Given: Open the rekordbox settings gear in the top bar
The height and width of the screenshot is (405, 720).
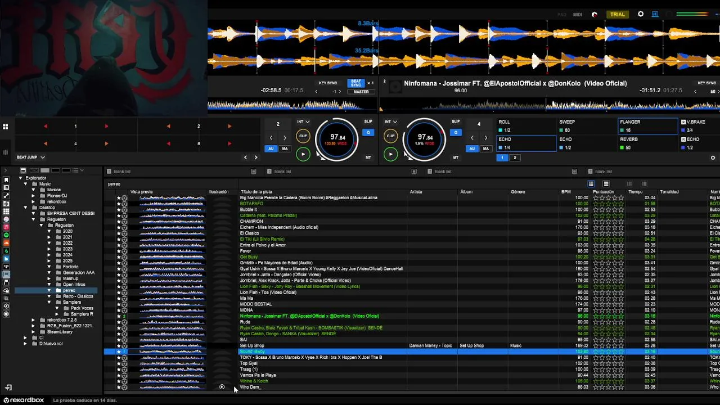Looking at the screenshot, I should [x=641, y=14].
